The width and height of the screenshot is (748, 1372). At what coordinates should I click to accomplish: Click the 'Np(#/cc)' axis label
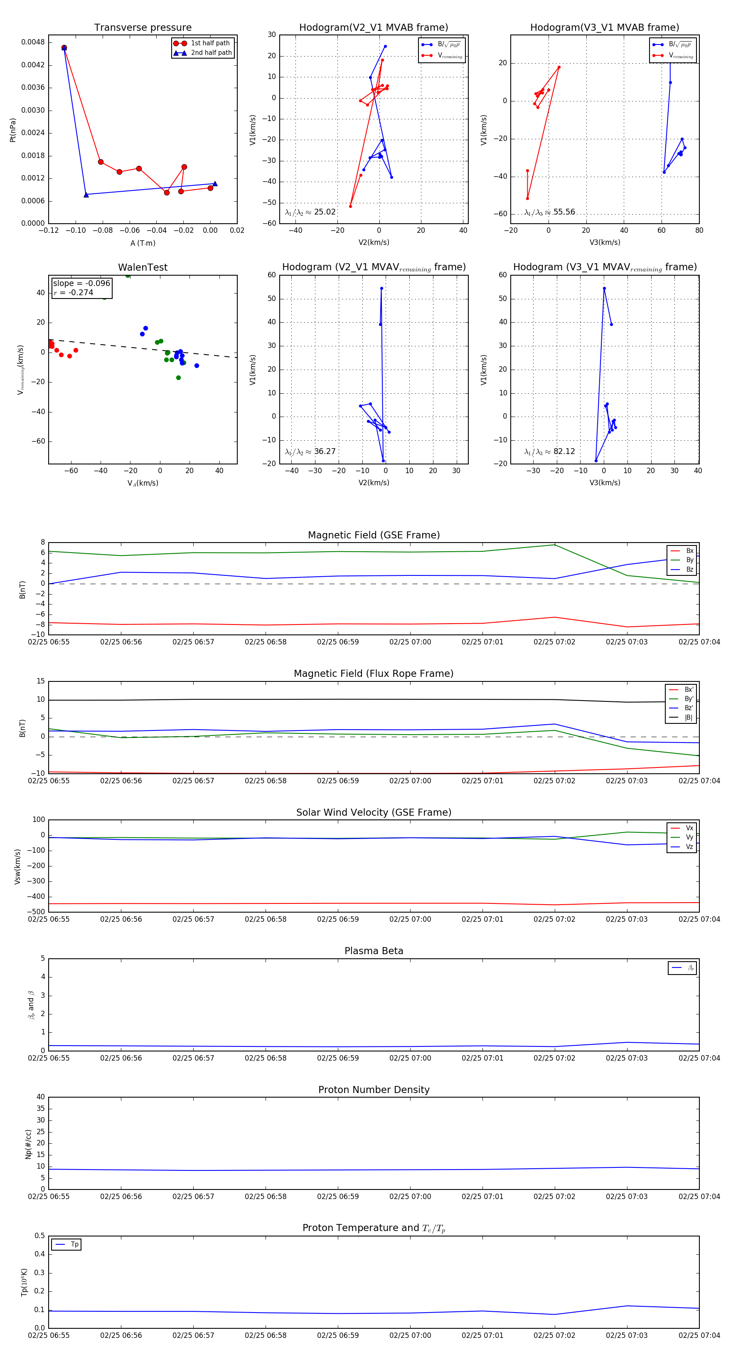tap(28, 1144)
